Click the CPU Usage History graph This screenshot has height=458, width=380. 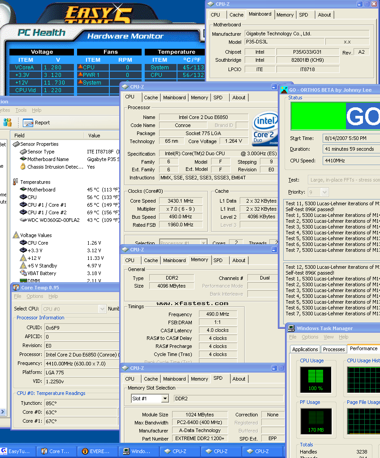(x=363, y=380)
